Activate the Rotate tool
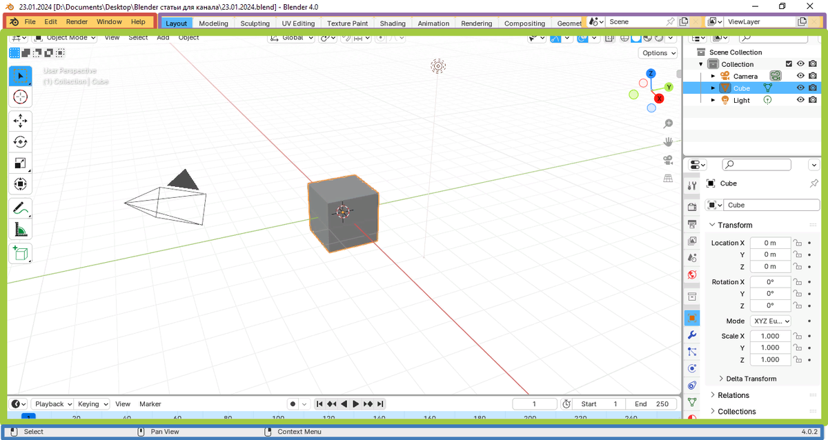 click(x=20, y=142)
